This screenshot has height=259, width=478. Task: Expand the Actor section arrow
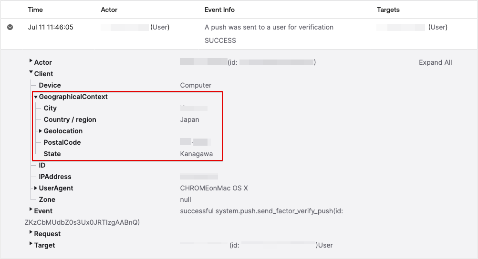[x=31, y=61]
